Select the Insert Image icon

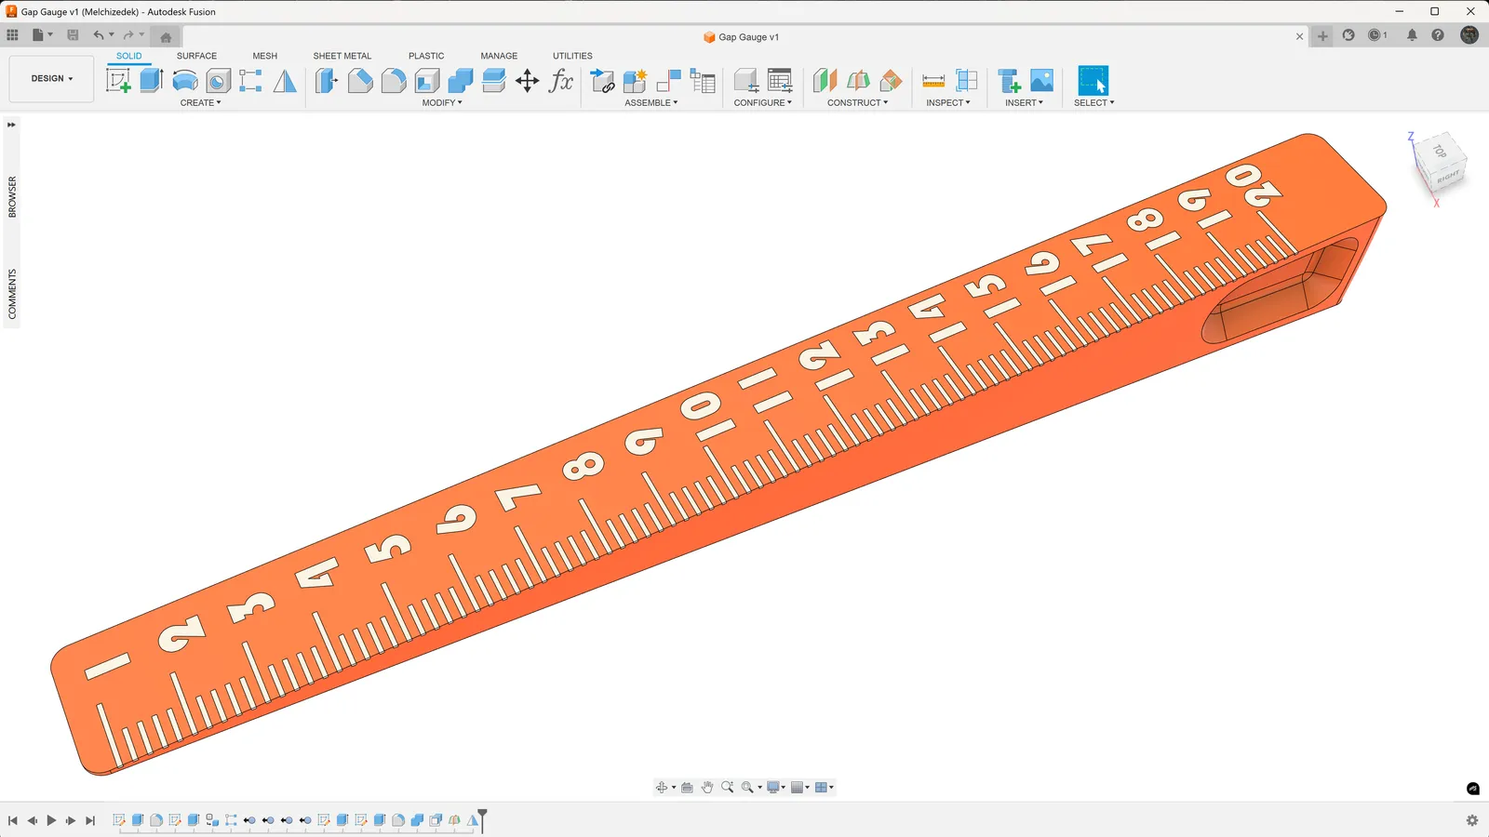coord(1042,81)
